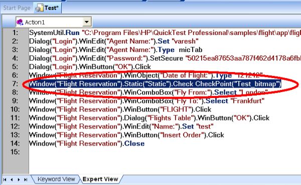Go to first tab with scroll-first arrow
The height and width of the screenshot is (185, 301).
coord(5,179)
